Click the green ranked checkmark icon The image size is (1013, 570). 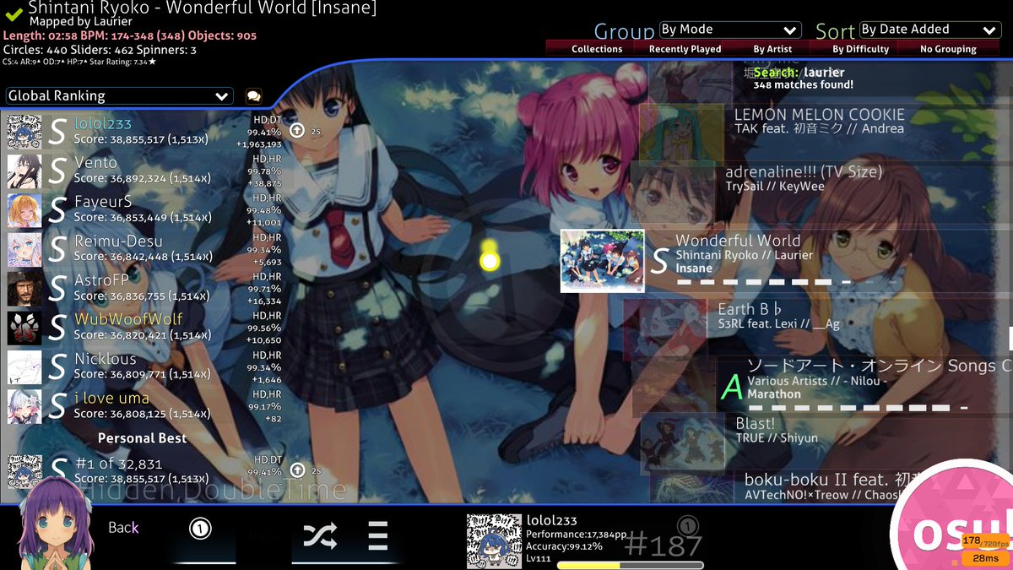(14, 14)
